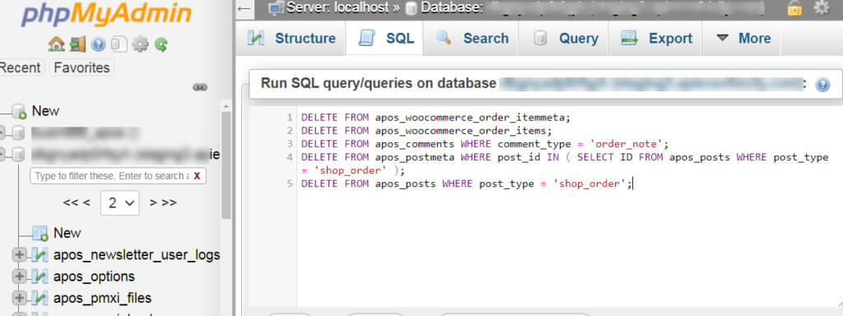Open the page number dropdown showing 2
Viewport: 843px width, 316px height.
(x=120, y=202)
